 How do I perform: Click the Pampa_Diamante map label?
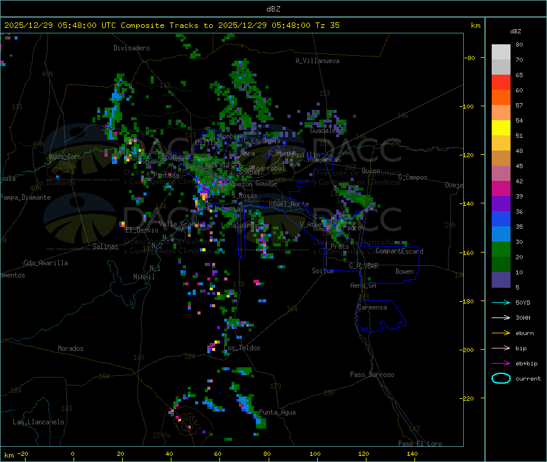pyautogui.click(x=26, y=197)
